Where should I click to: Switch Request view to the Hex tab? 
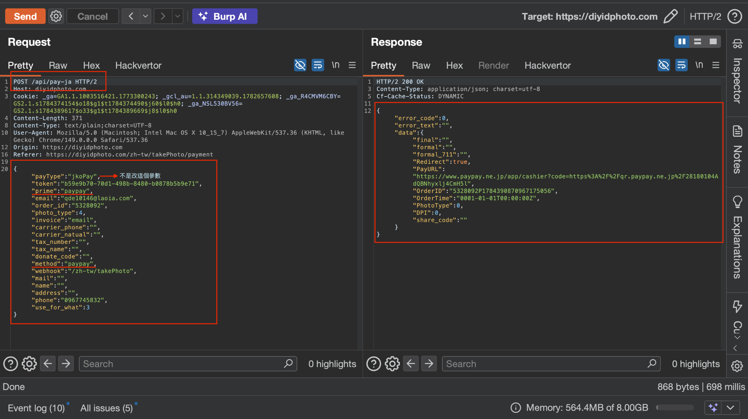click(91, 65)
